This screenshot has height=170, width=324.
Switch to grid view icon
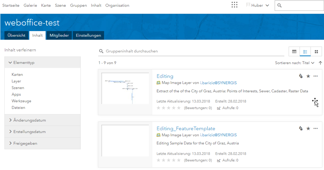point(316,51)
